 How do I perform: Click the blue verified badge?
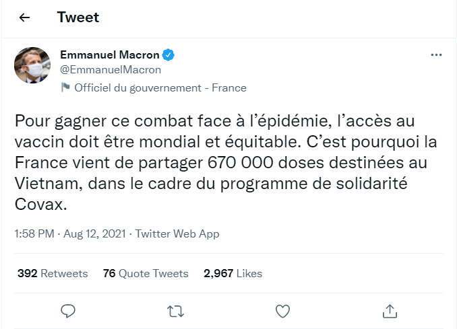171,54
